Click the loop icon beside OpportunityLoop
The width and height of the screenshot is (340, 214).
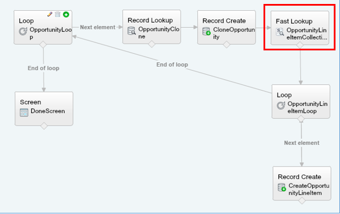click(23, 31)
